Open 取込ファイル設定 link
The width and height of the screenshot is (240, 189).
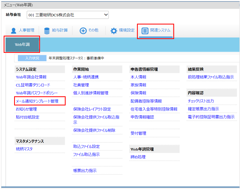pos(87,146)
